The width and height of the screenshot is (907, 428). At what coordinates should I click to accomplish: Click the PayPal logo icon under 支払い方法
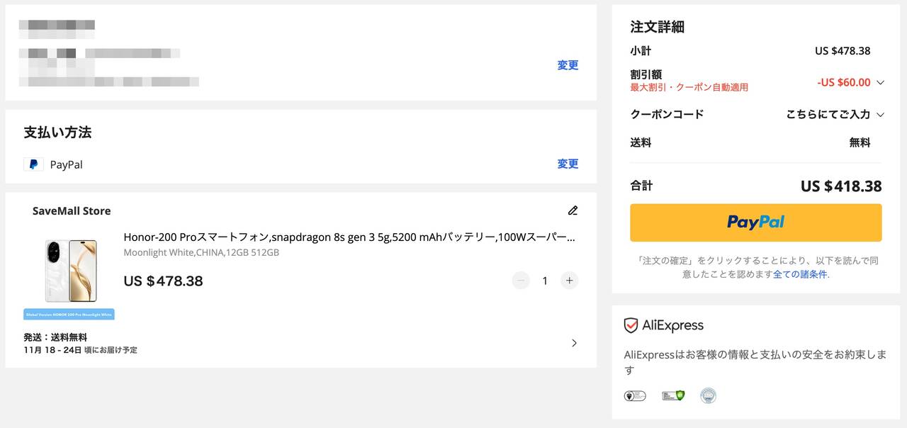[x=33, y=164]
